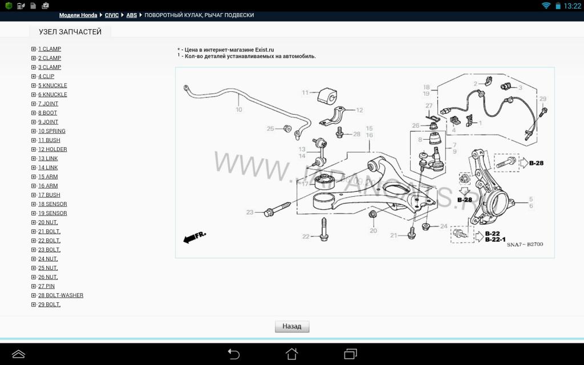Tap the battery status icon
The width and height of the screenshot is (584, 365).
point(557,6)
